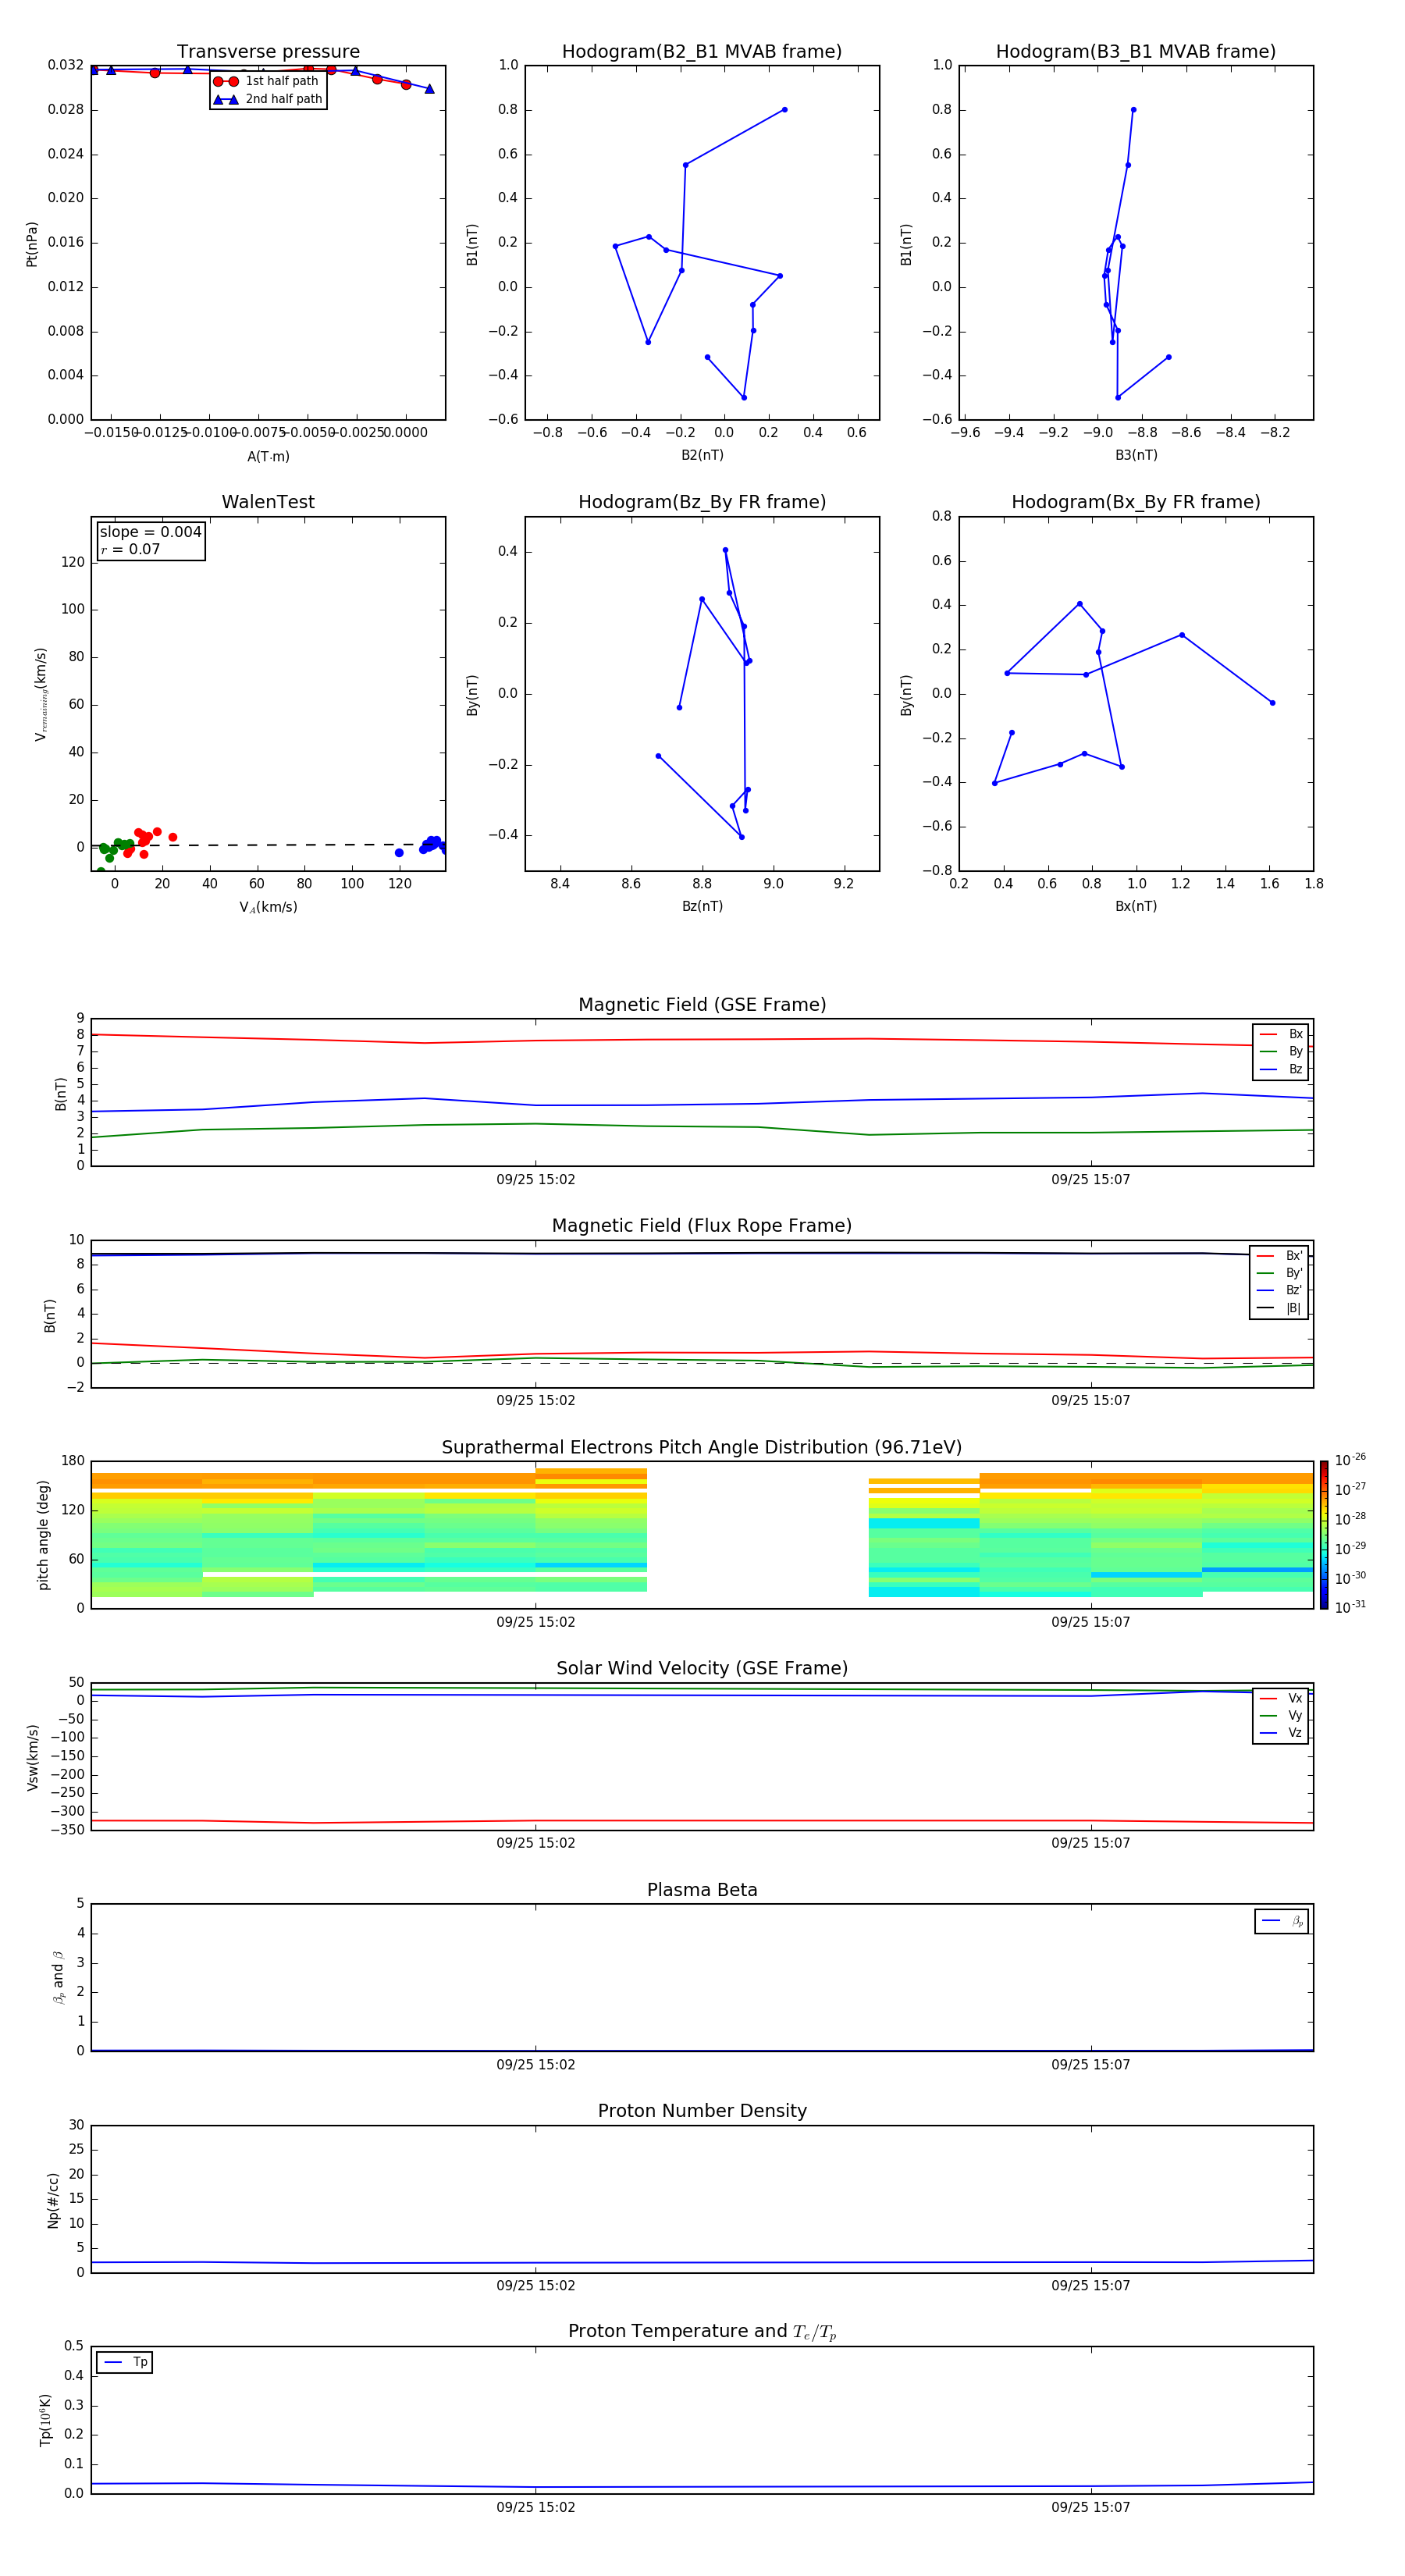
Task: Click the "Vsw(km/s)" y-axis label
Action: (33, 1757)
